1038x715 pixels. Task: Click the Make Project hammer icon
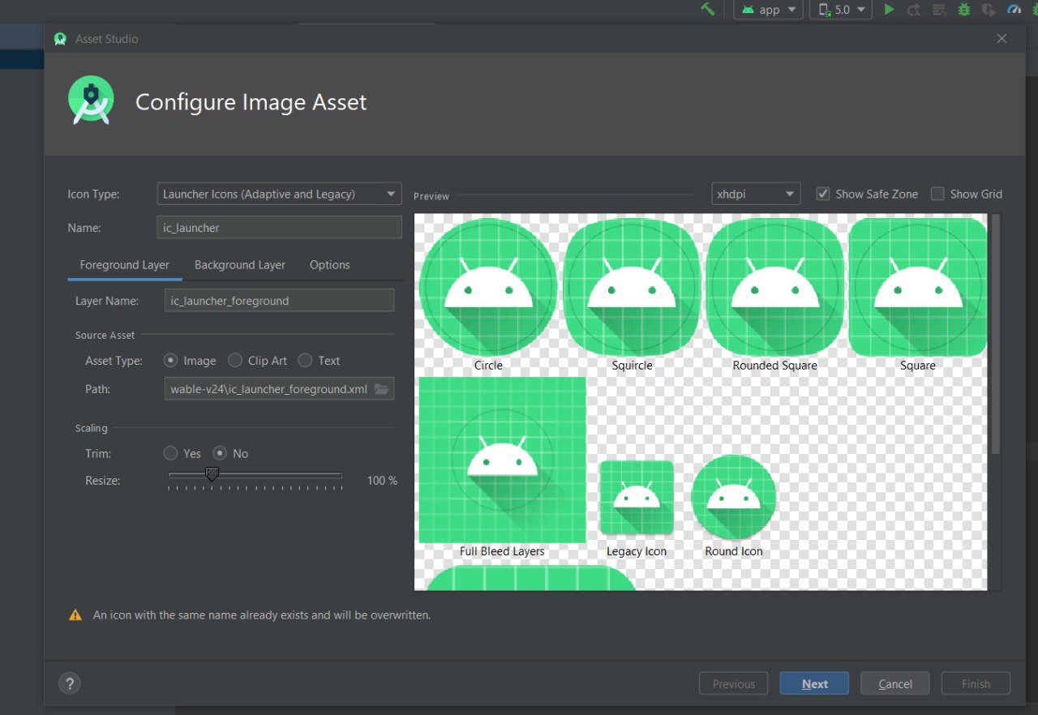point(708,10)
